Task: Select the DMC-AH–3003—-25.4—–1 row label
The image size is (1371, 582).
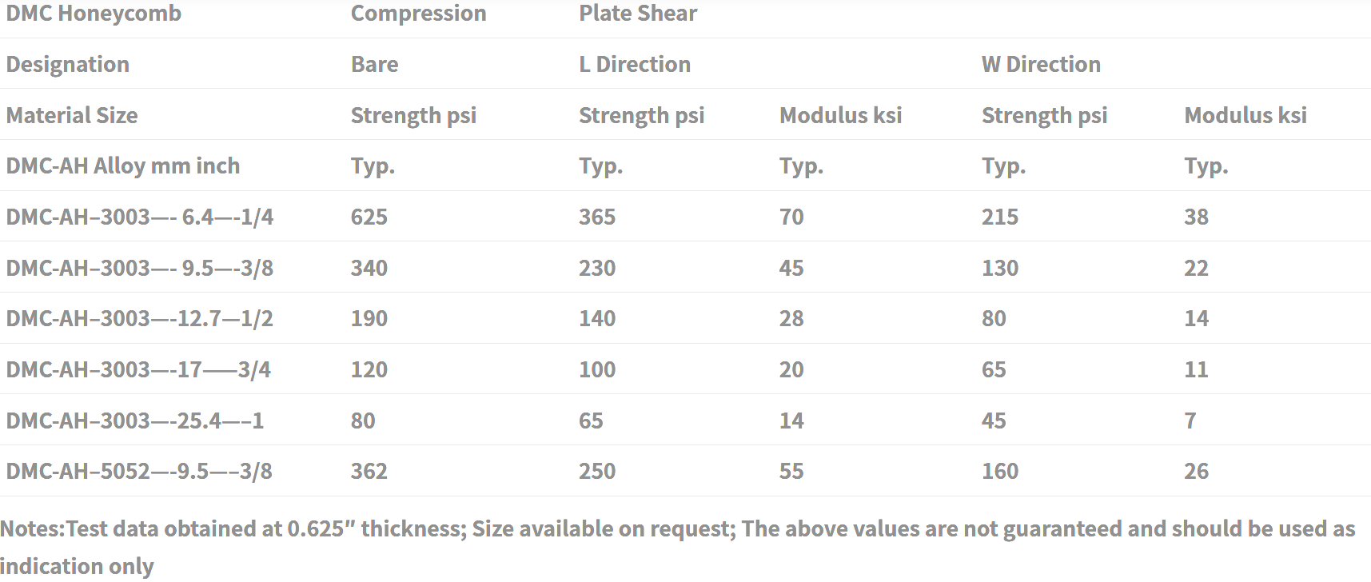Action: (135, 421)
